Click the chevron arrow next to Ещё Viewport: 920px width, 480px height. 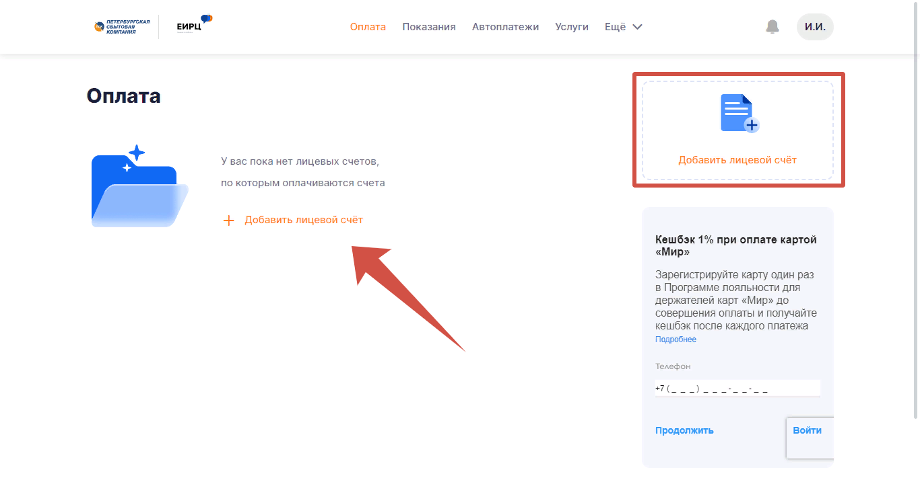coord(637,27)
